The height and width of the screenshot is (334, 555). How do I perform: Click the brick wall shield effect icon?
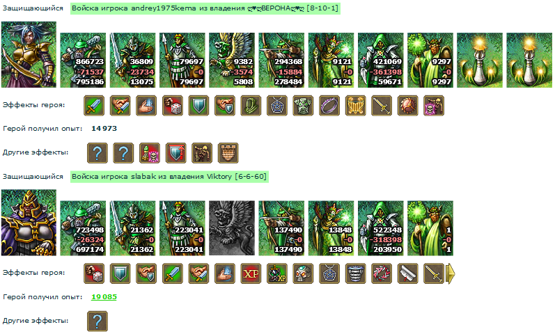pos(228,153)
